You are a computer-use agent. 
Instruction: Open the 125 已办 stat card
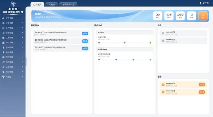pos(169,16)
